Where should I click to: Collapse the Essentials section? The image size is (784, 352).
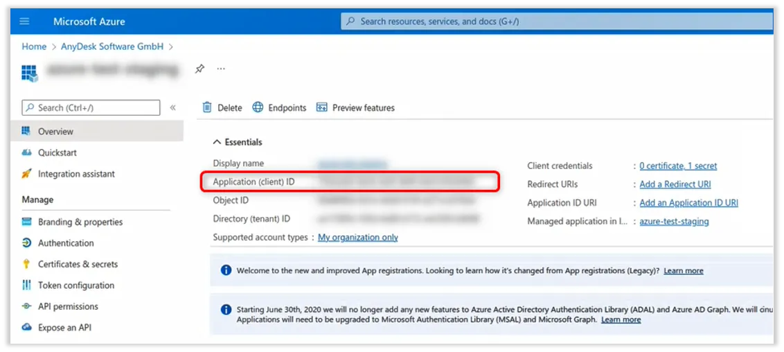click(x=217, y=142)
